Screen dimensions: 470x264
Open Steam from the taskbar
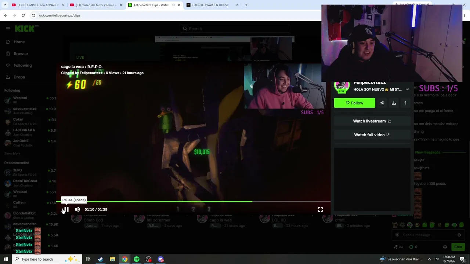(100, 259)
